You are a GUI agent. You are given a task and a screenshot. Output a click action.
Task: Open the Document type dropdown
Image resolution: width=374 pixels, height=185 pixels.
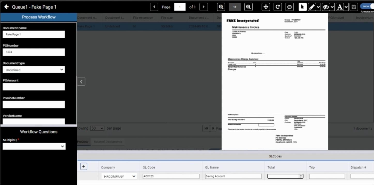(34, 70)
